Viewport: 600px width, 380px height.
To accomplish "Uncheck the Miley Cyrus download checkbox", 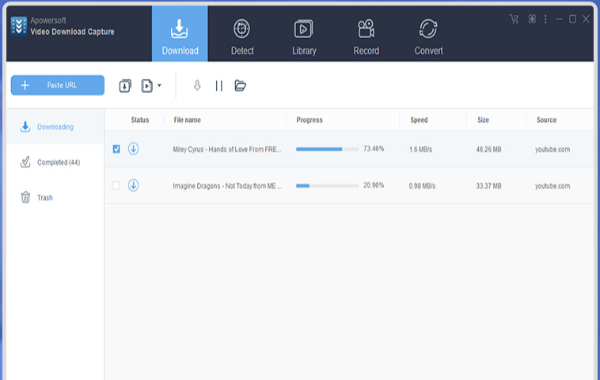I will click(x=116, y=149).
